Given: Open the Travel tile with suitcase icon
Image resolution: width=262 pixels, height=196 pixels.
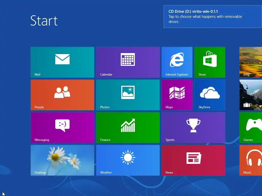Looking at the screenshot, I should coord(251,95).
